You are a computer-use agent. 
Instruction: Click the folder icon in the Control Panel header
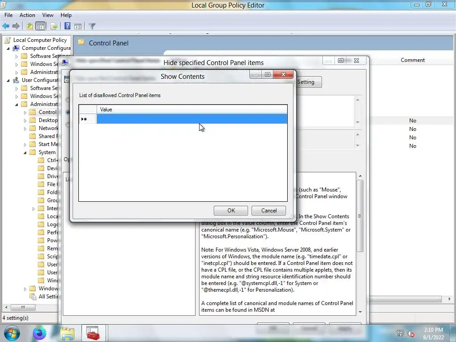81,42
